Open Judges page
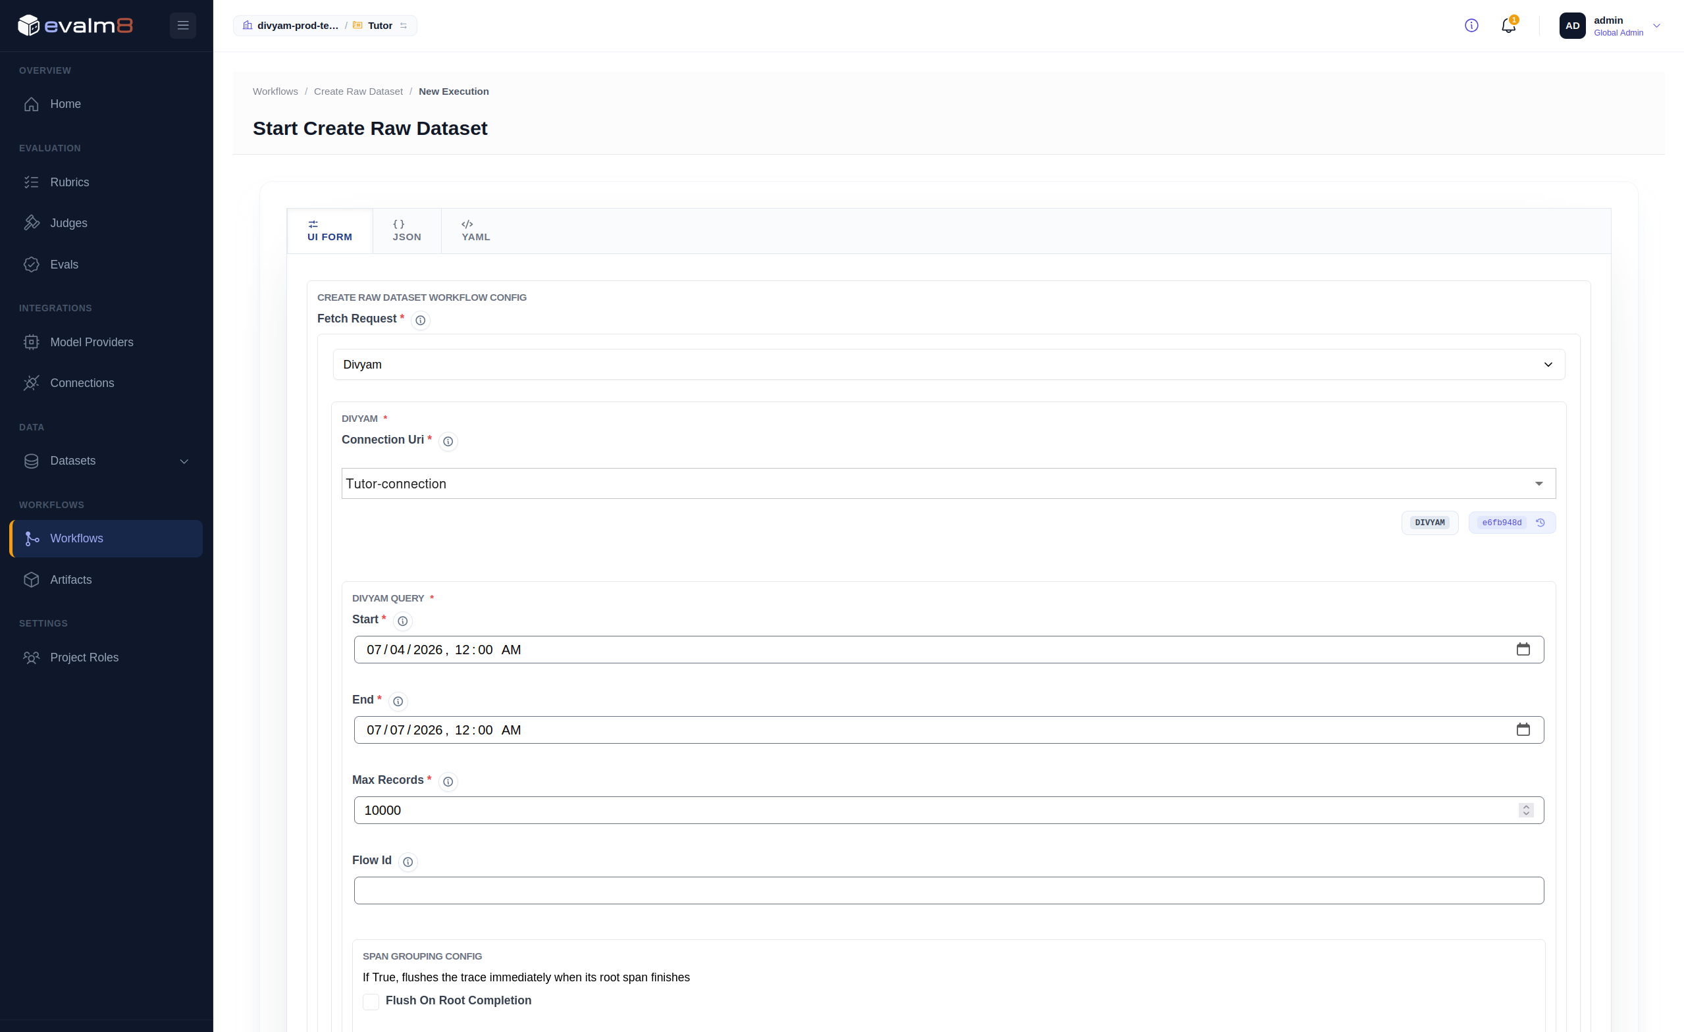The height and width of the screenshot is (1032, 1684). [106, 223]
